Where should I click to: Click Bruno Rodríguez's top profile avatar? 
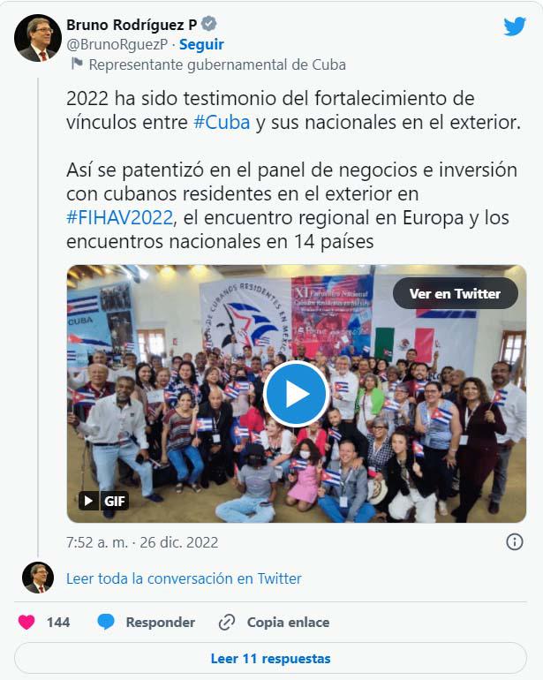tap(38, 38)
